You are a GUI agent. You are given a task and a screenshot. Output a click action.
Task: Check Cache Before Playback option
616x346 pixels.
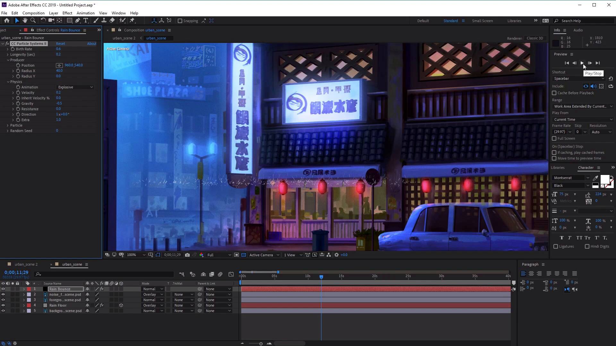click(554, 93)
